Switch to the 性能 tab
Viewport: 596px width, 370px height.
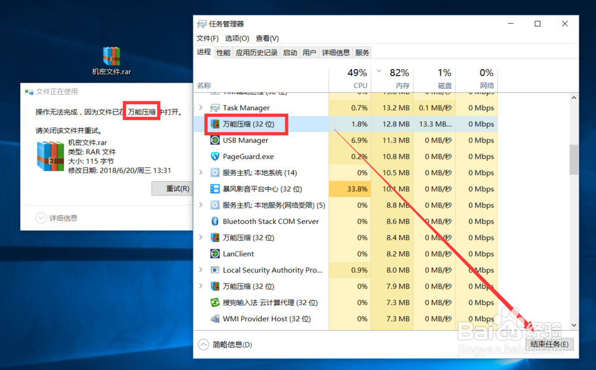tap(223, 53)
